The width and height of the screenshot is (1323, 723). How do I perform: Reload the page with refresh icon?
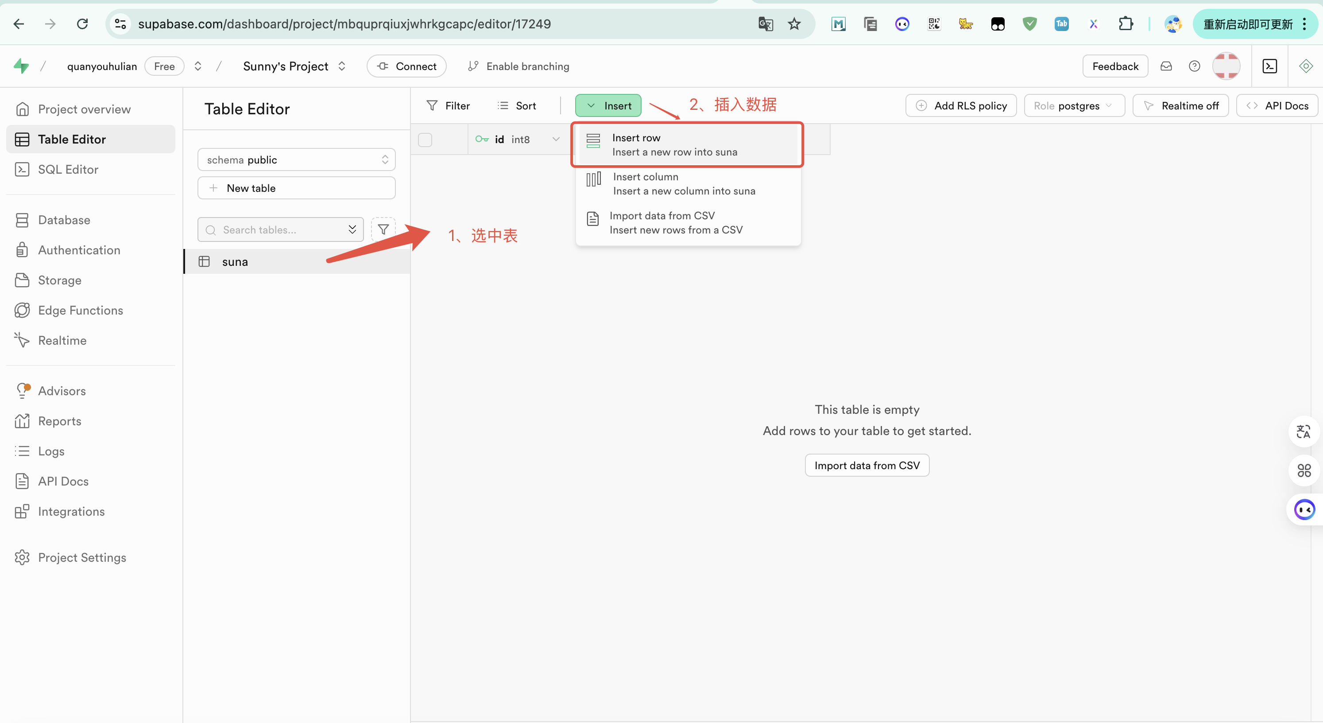tap(82, 23)
